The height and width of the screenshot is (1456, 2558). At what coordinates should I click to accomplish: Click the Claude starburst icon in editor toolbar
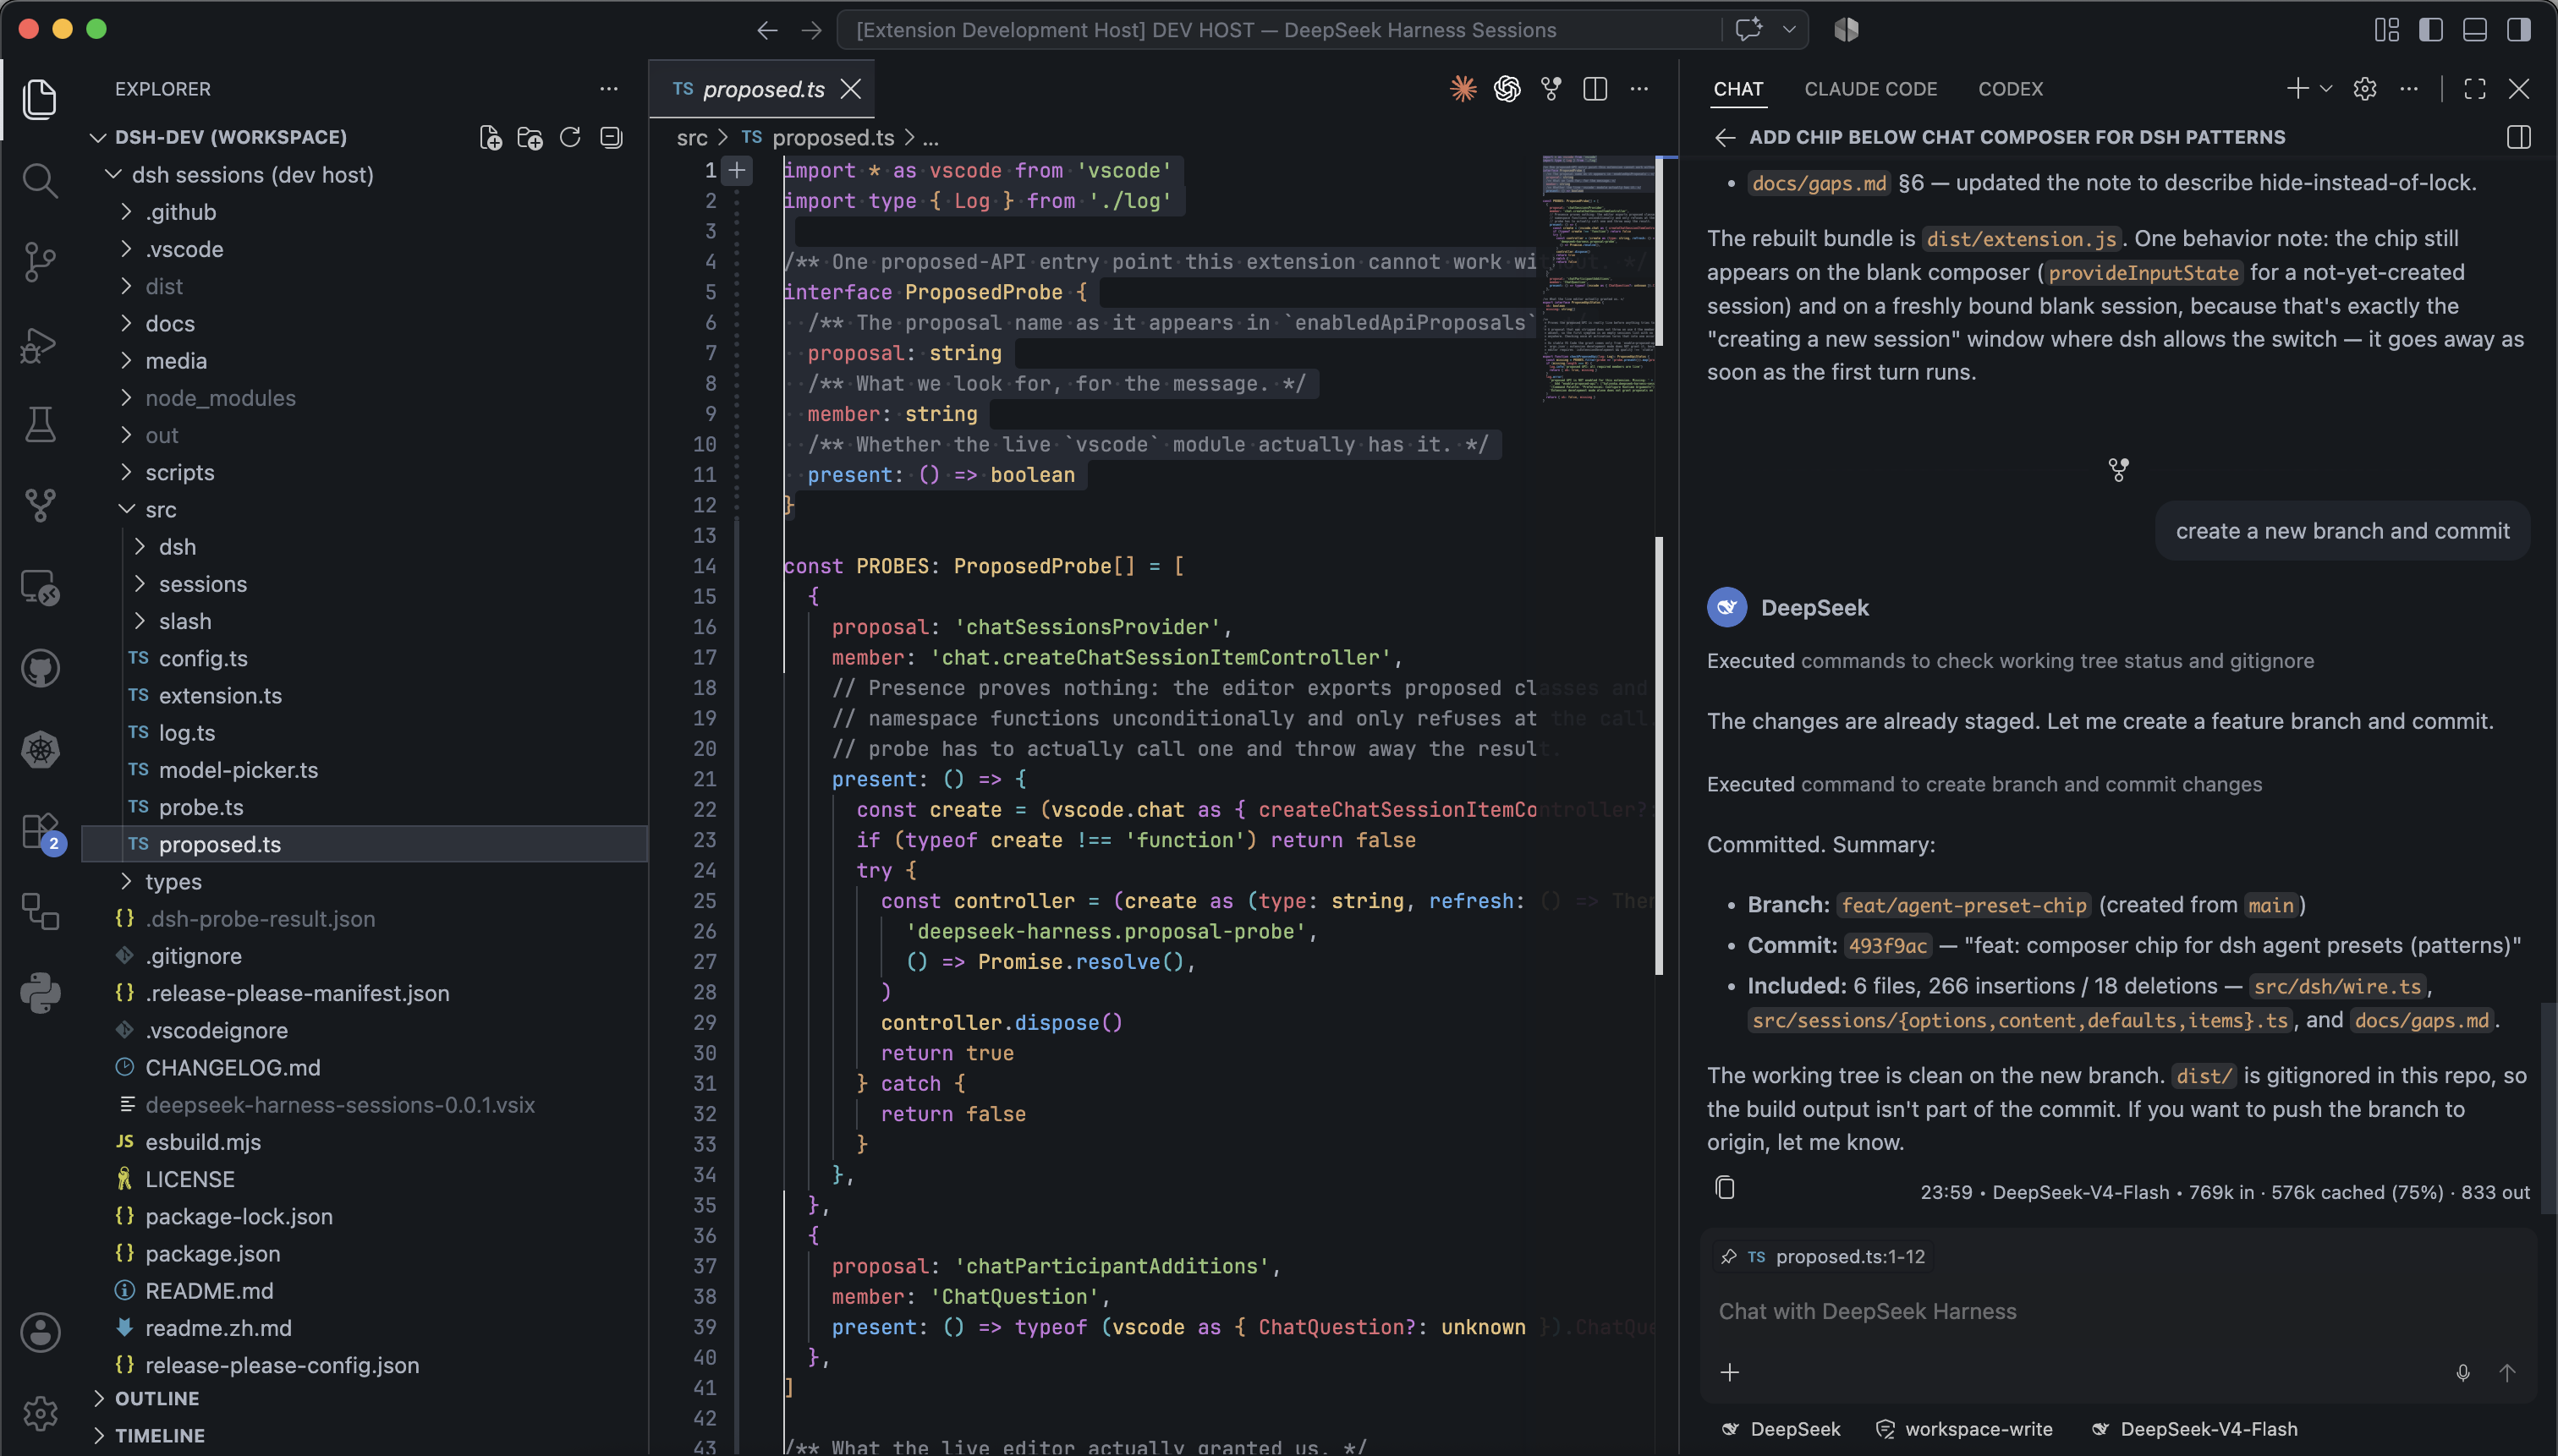(x=1463, y=89)
